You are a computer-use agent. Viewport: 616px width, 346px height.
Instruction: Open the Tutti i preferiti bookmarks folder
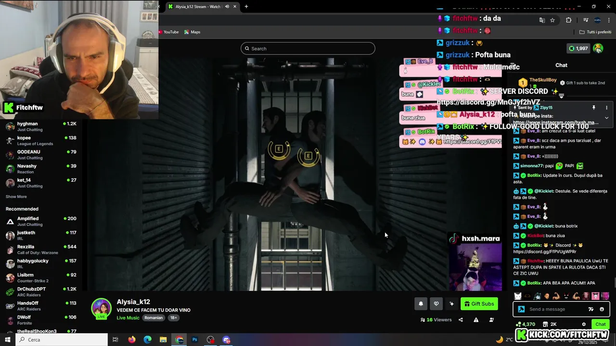[x=595, y=32]
